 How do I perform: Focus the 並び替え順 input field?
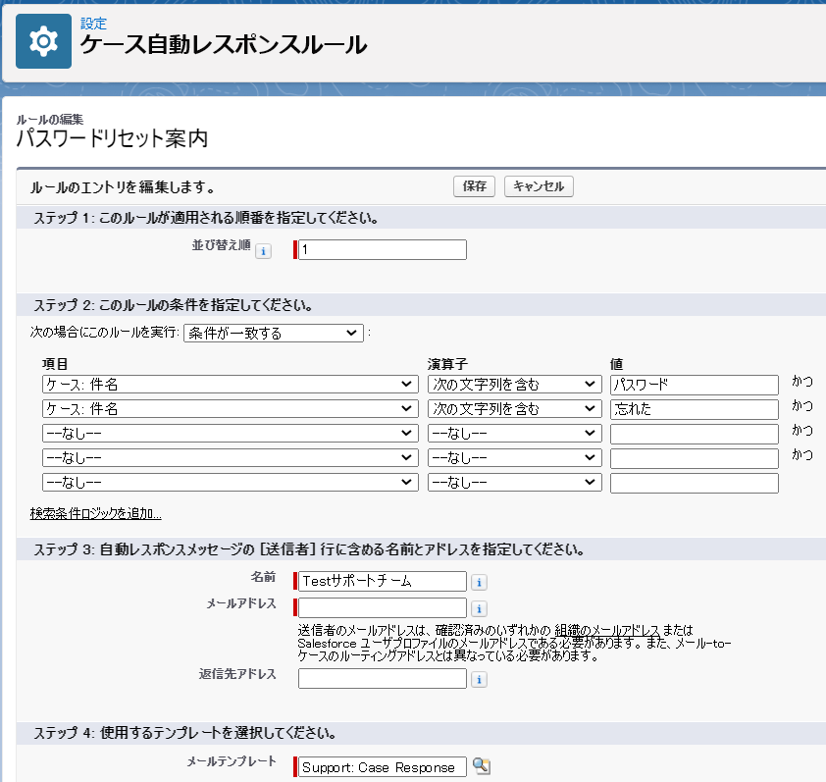tap(383, 250)
